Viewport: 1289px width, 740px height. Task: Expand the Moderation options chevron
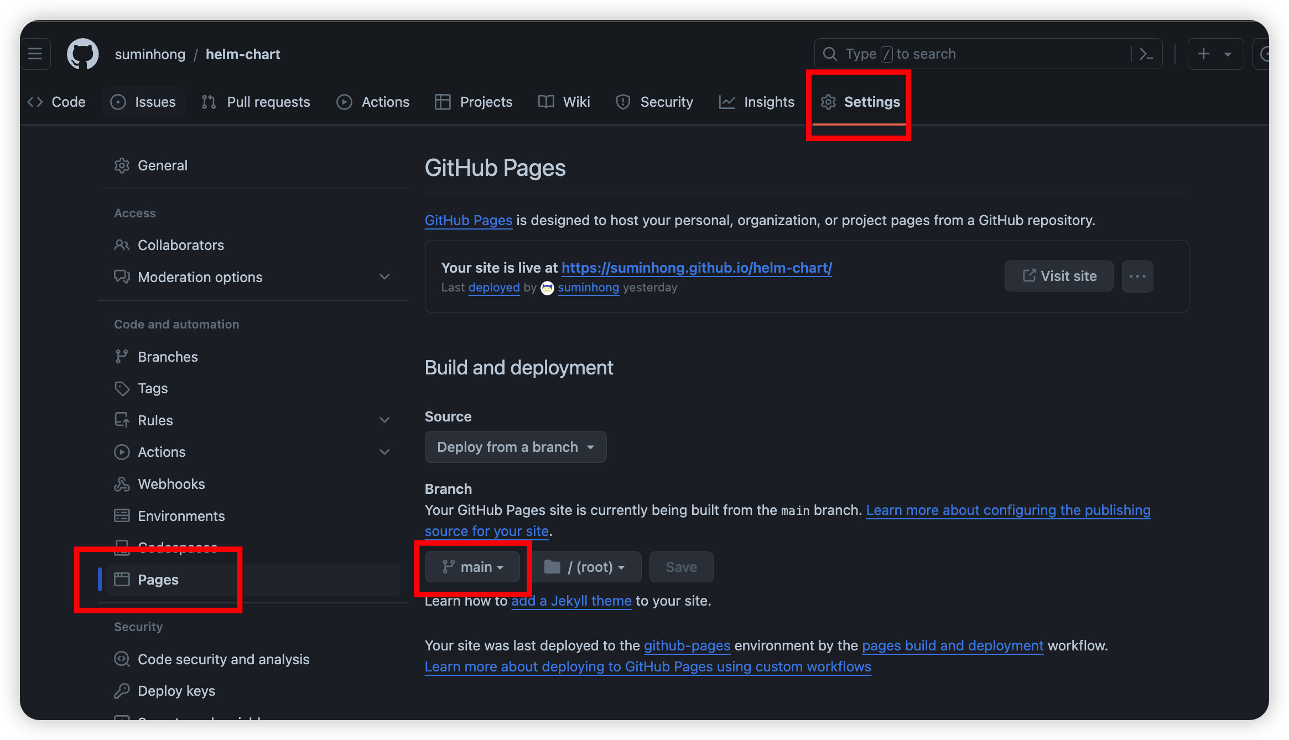coord(384,277)
